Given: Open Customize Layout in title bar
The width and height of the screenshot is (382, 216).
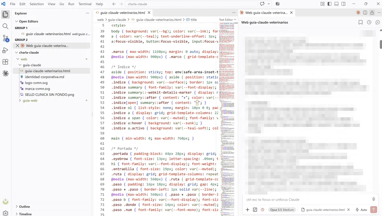Looking at the screenshot, I should click(322, 4).
